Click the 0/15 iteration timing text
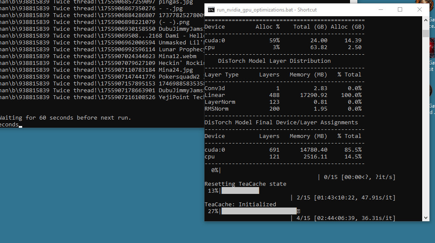 (x=359, y=177)
